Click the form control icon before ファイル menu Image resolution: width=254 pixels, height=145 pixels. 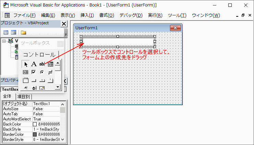click(7, 15)
